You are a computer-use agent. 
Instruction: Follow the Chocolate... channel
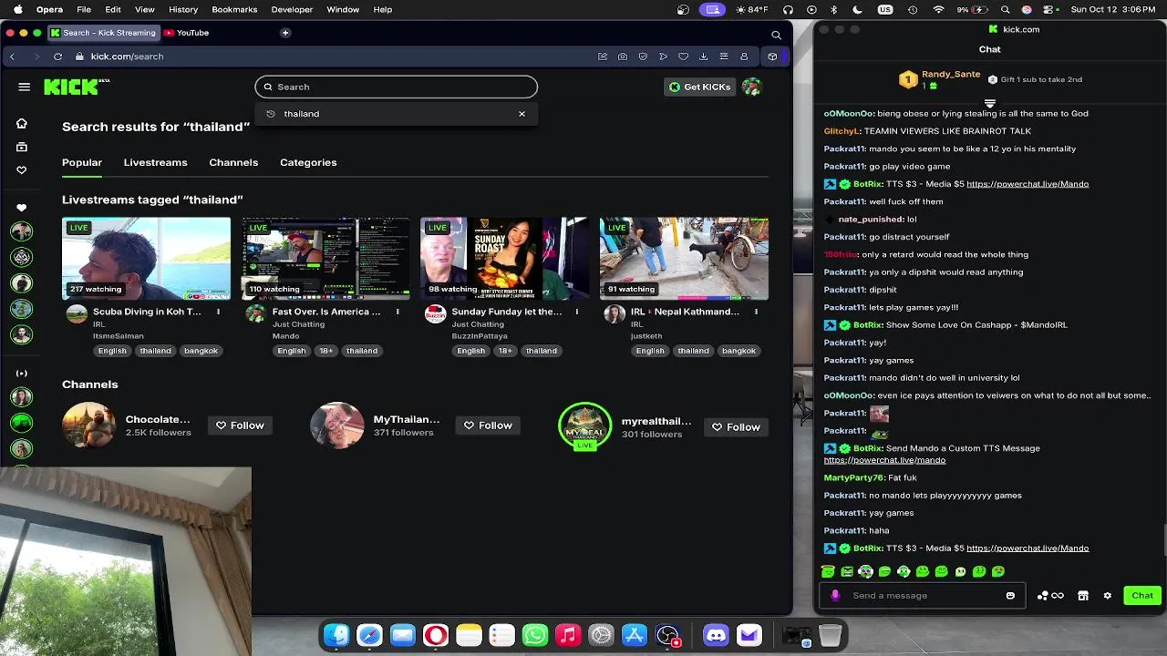[x=240, y=425]
